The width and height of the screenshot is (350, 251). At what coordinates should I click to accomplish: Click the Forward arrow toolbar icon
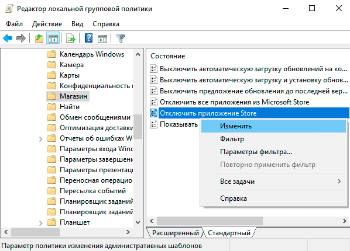tap(21, 39)
